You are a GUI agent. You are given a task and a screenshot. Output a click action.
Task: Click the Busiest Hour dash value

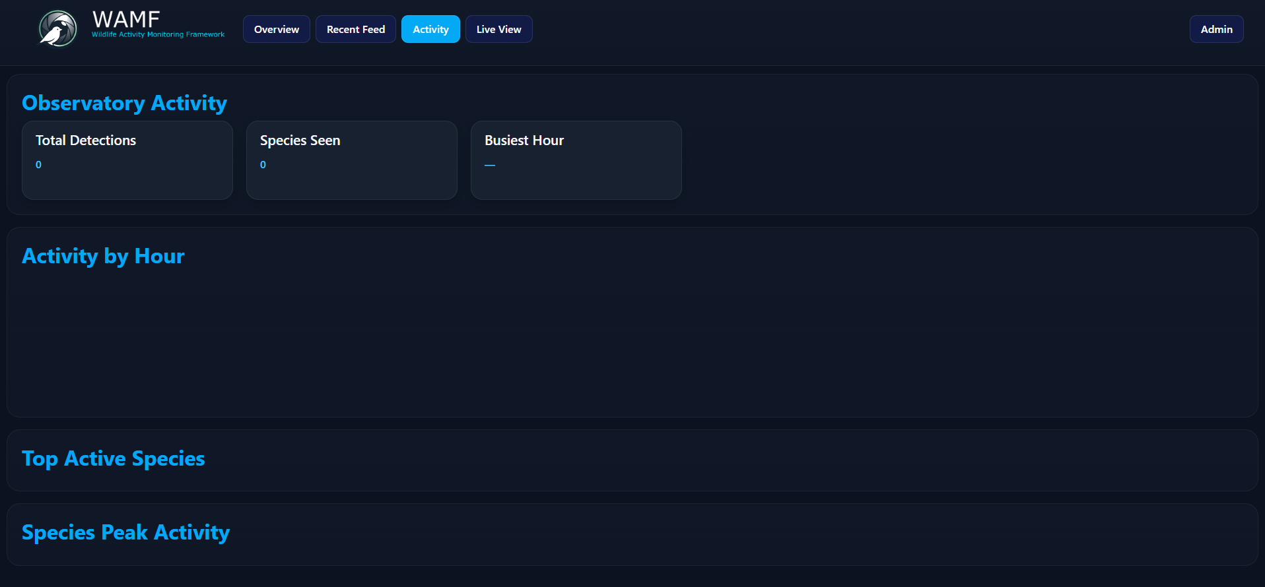(490, 165)
